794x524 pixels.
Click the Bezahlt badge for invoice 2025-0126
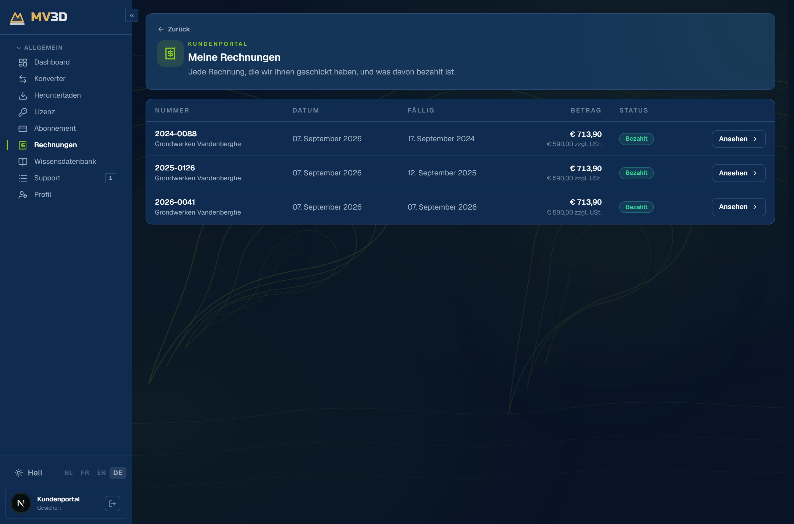pyautogui.click(x=636, y=173)
